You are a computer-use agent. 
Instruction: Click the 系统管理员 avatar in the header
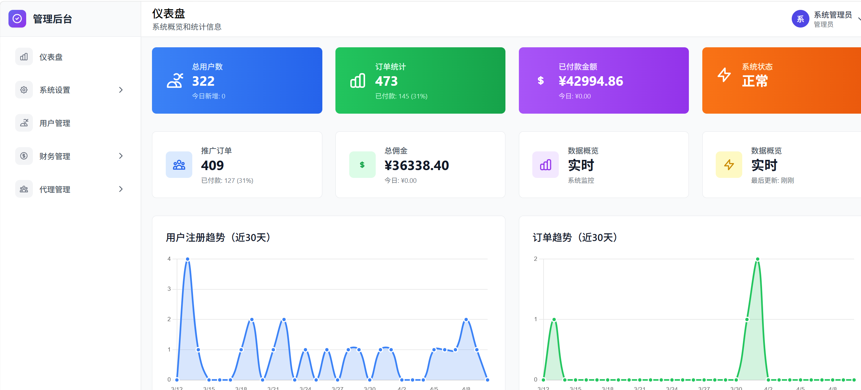click(800, 19)
